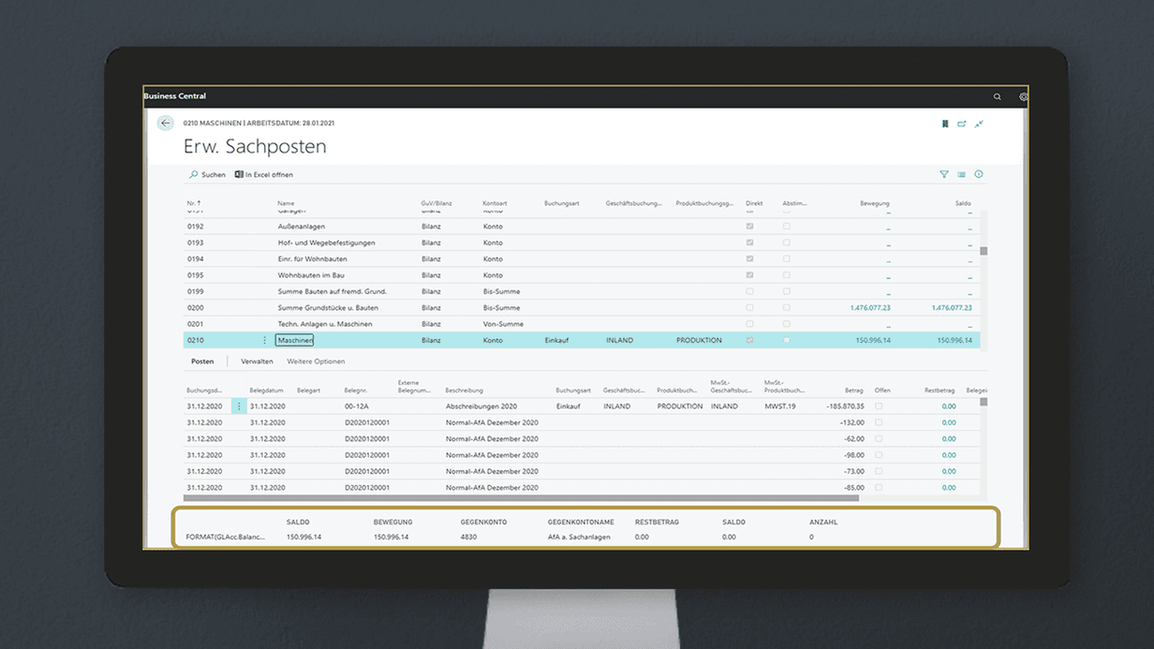Toggle Abstimmbar checkbox for account 0200
Viewport: 1154px width, 649px height.
click(x=786, y=307)
